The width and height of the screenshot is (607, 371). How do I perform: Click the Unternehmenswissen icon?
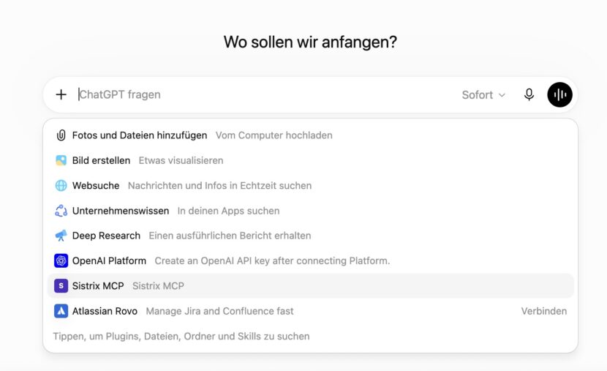pyautogui.click(x=61, y=211)
